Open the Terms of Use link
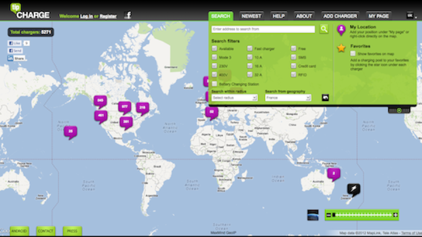422x237 pixels. [x=411, y=233]
